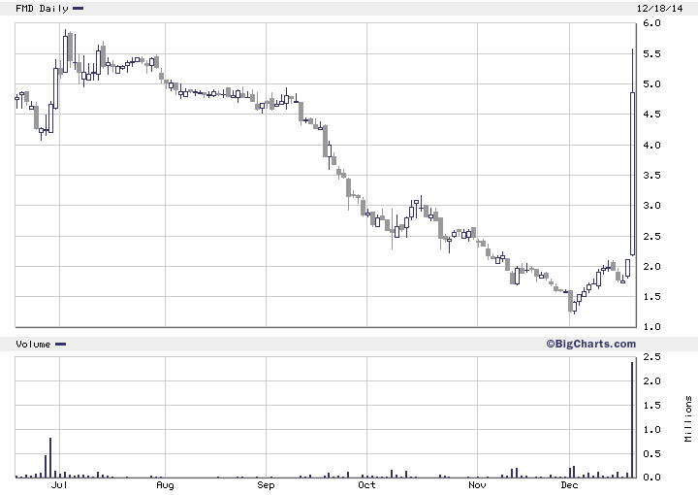Image resolution: width=698 pixels, height=495 pixels.
Task: Click the "Millions" volume unit label
Action: coord(688,418)
